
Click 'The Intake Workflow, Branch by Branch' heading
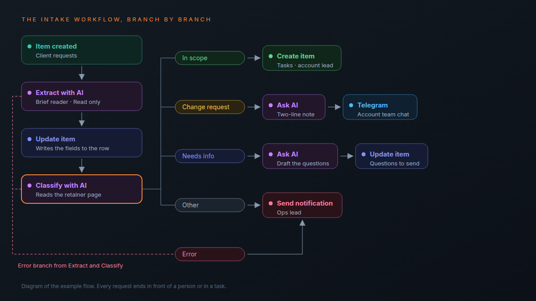[x=116, y=20]
